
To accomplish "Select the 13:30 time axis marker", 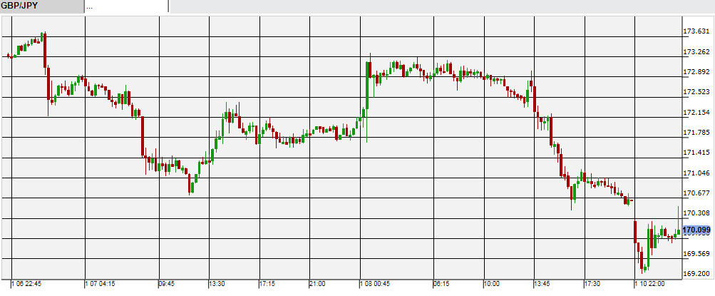I will coord(217,284).
